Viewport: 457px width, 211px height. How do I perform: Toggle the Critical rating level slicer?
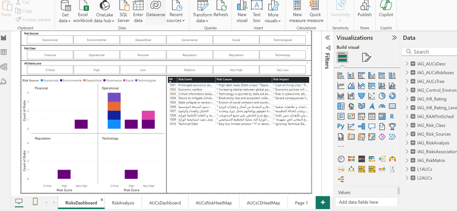pyautogui.click(x=50, y=70)
